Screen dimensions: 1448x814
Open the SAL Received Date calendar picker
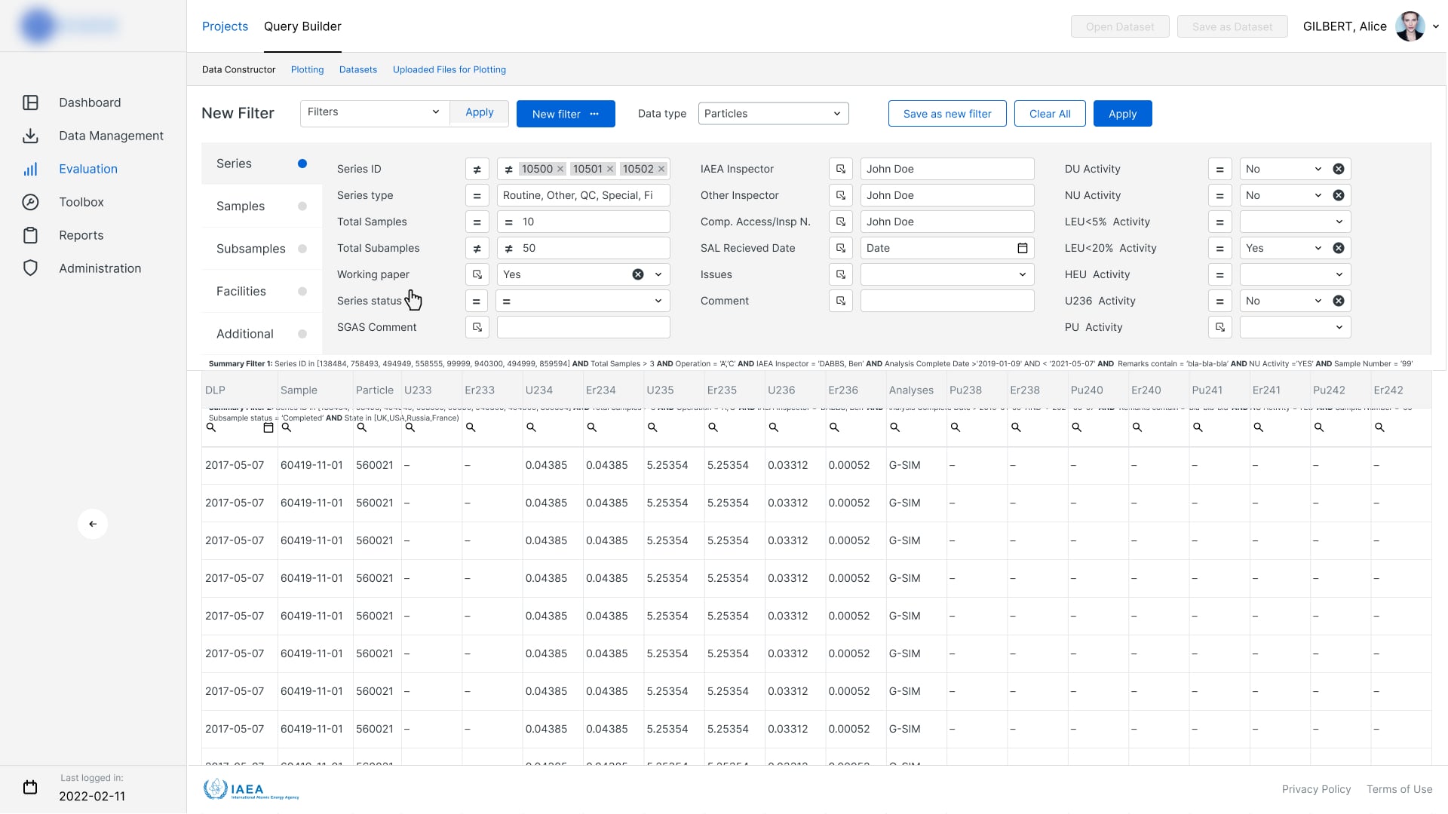[x=1023, y=248]
